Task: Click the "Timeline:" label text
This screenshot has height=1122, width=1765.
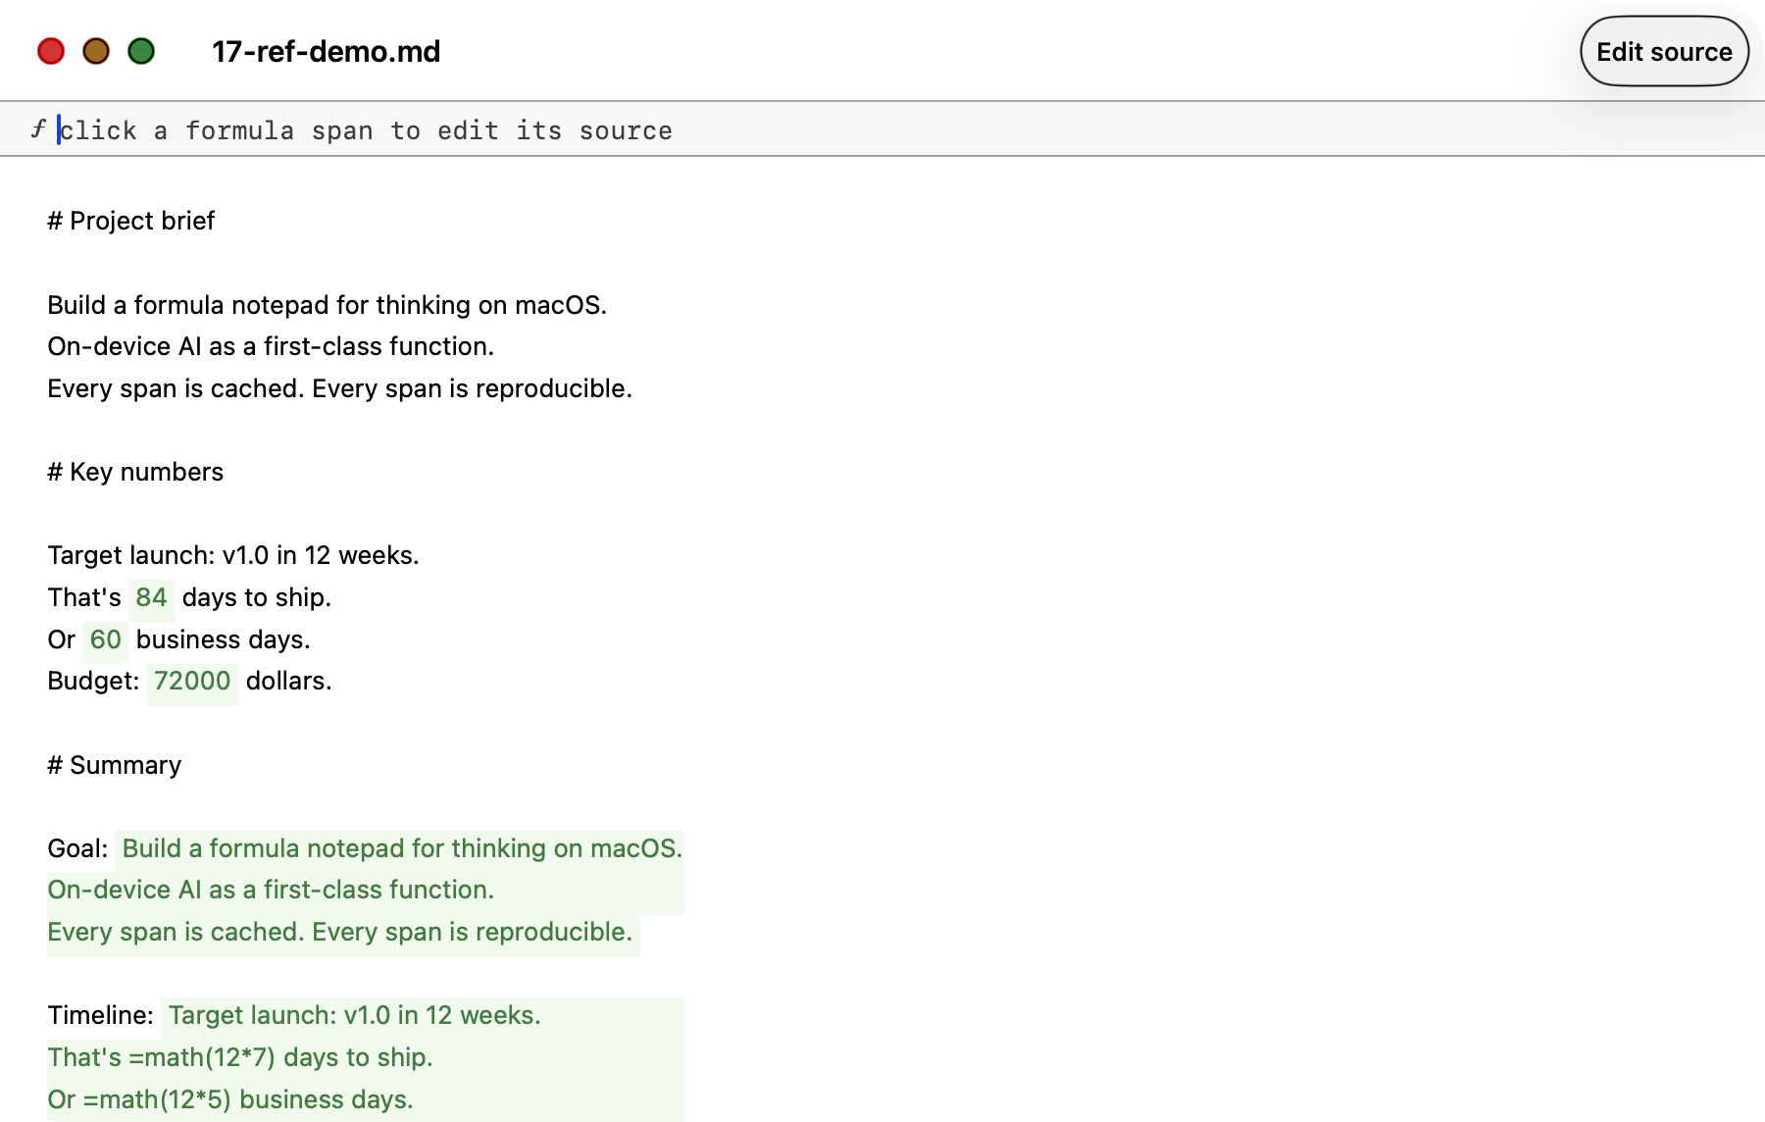Action: click(x=100, y=1016)
